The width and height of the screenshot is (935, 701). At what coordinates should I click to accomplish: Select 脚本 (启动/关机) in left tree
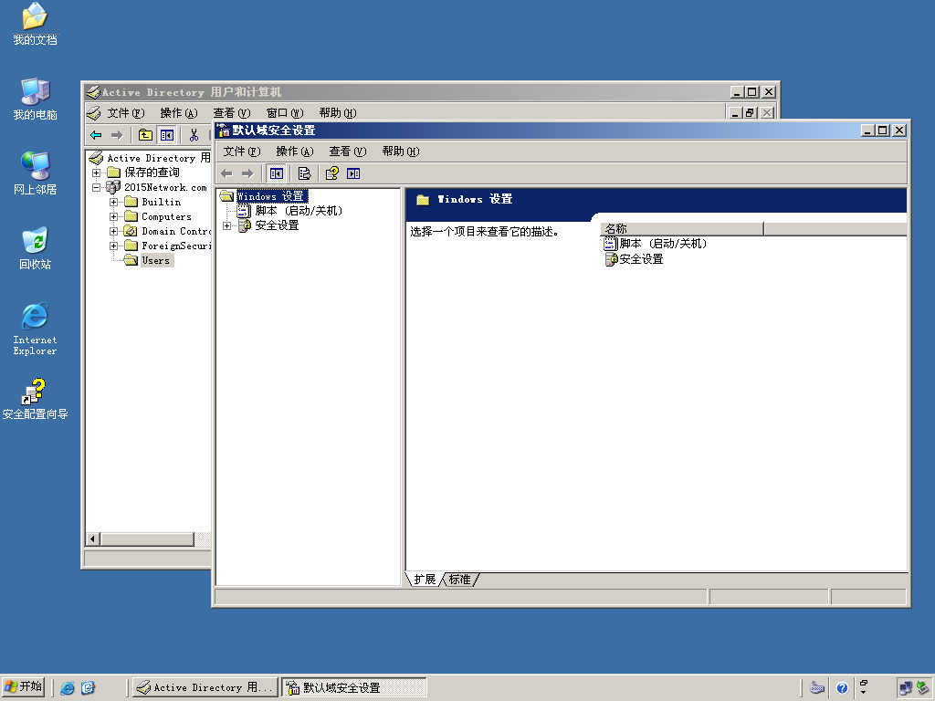pos(299,211)
